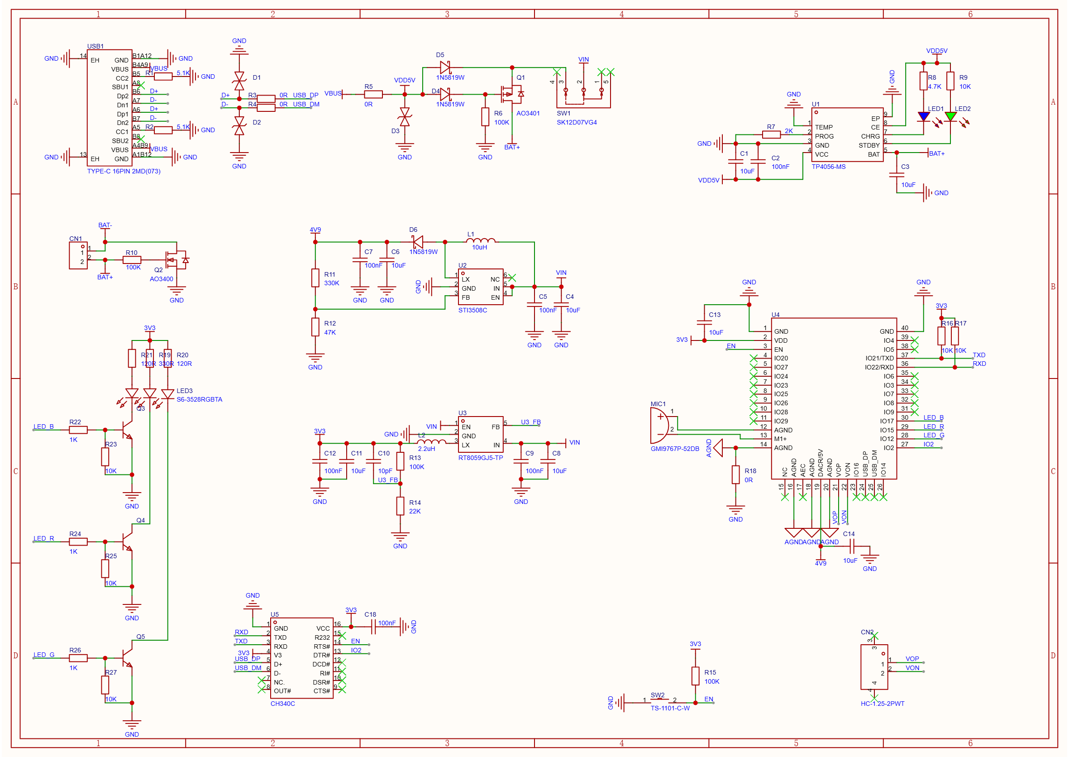
Task: Select the CN2 speaker connector symbol
Action: click(x=874, y=667)
